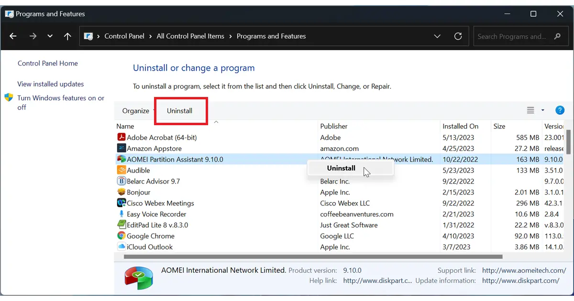
Task: Click the AOMEI Partition Assistant row icon
Action: (121, 159)
